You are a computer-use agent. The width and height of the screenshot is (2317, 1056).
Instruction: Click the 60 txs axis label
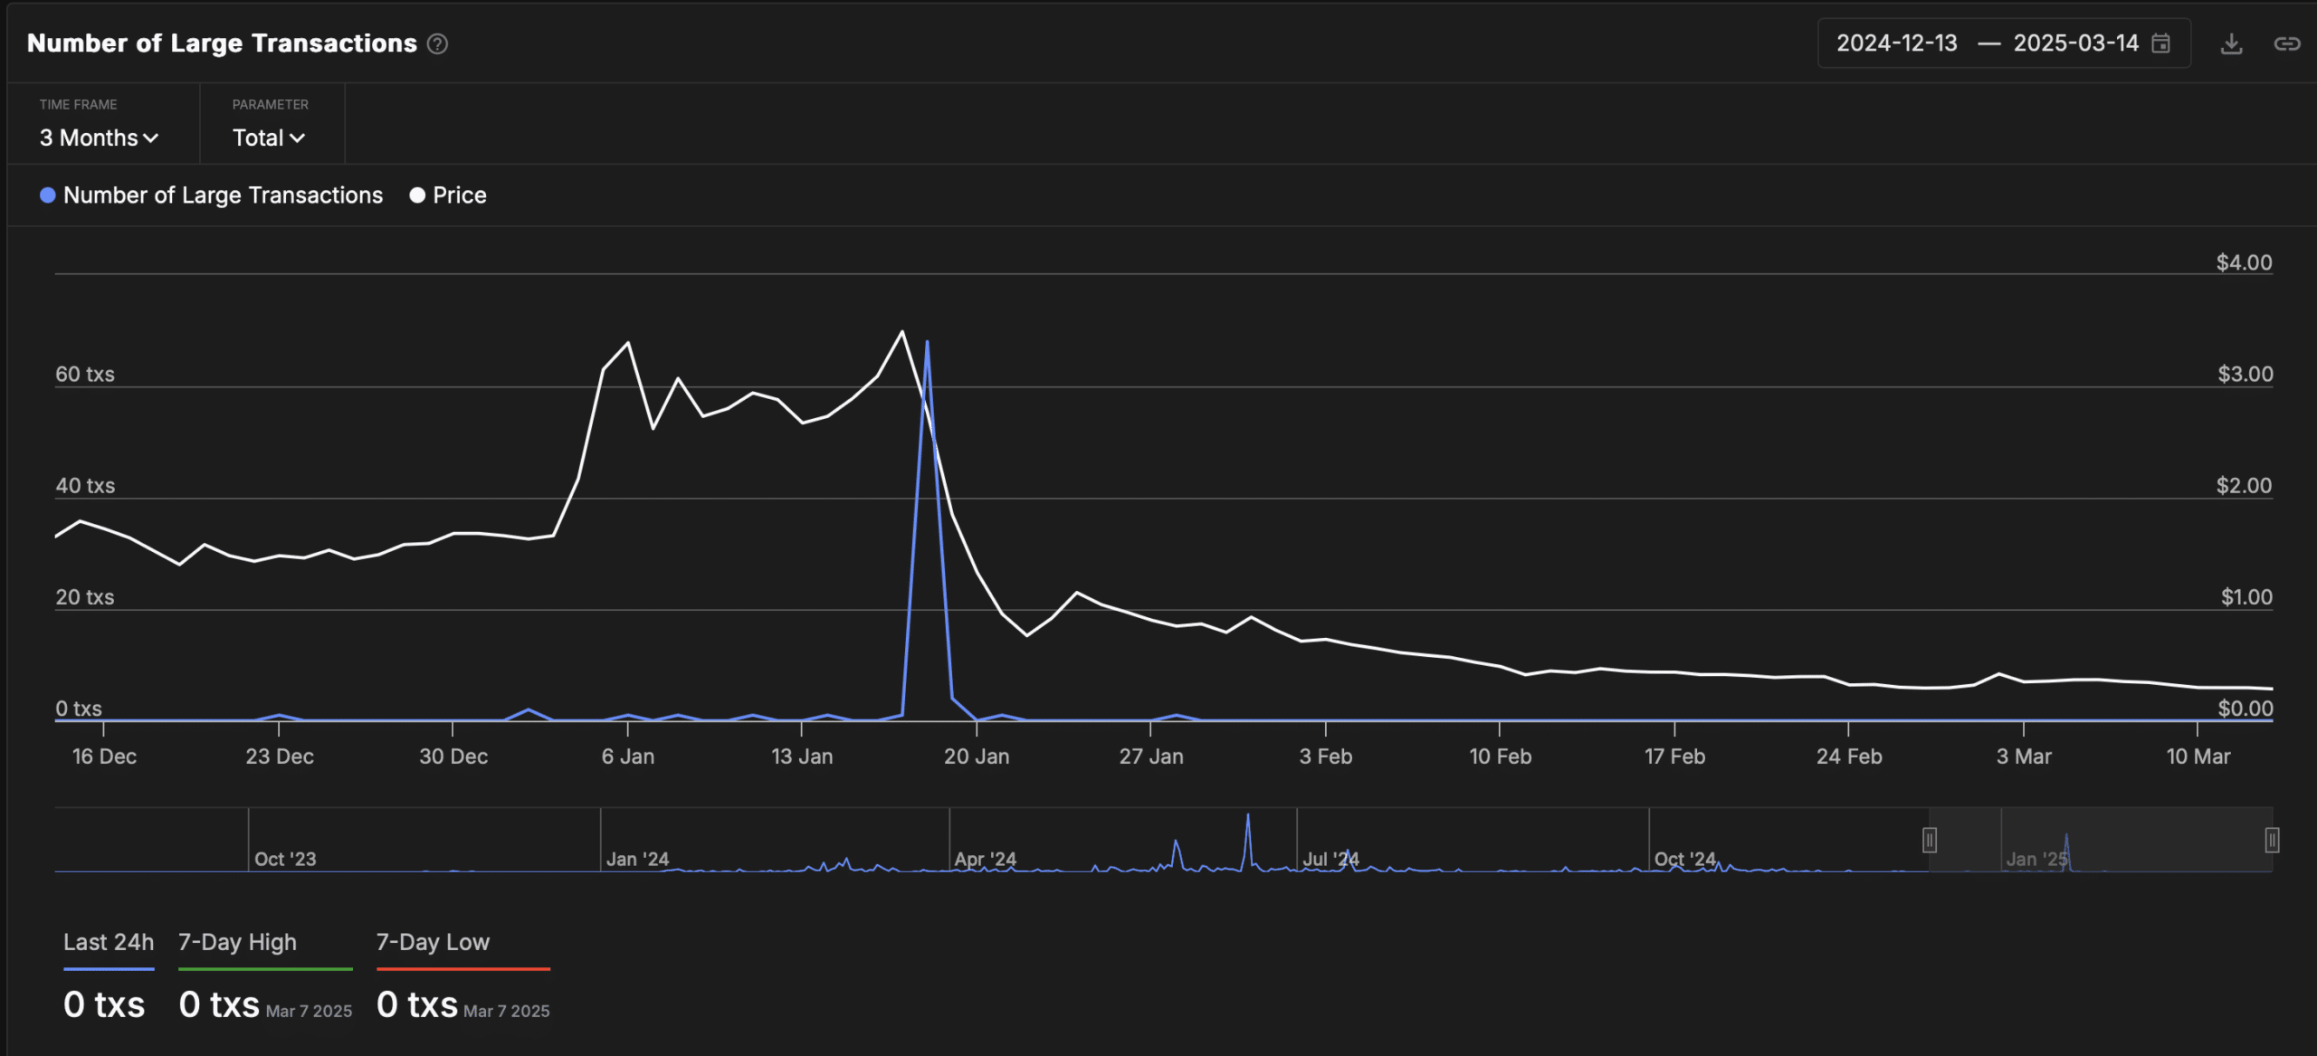pos(85,374)
